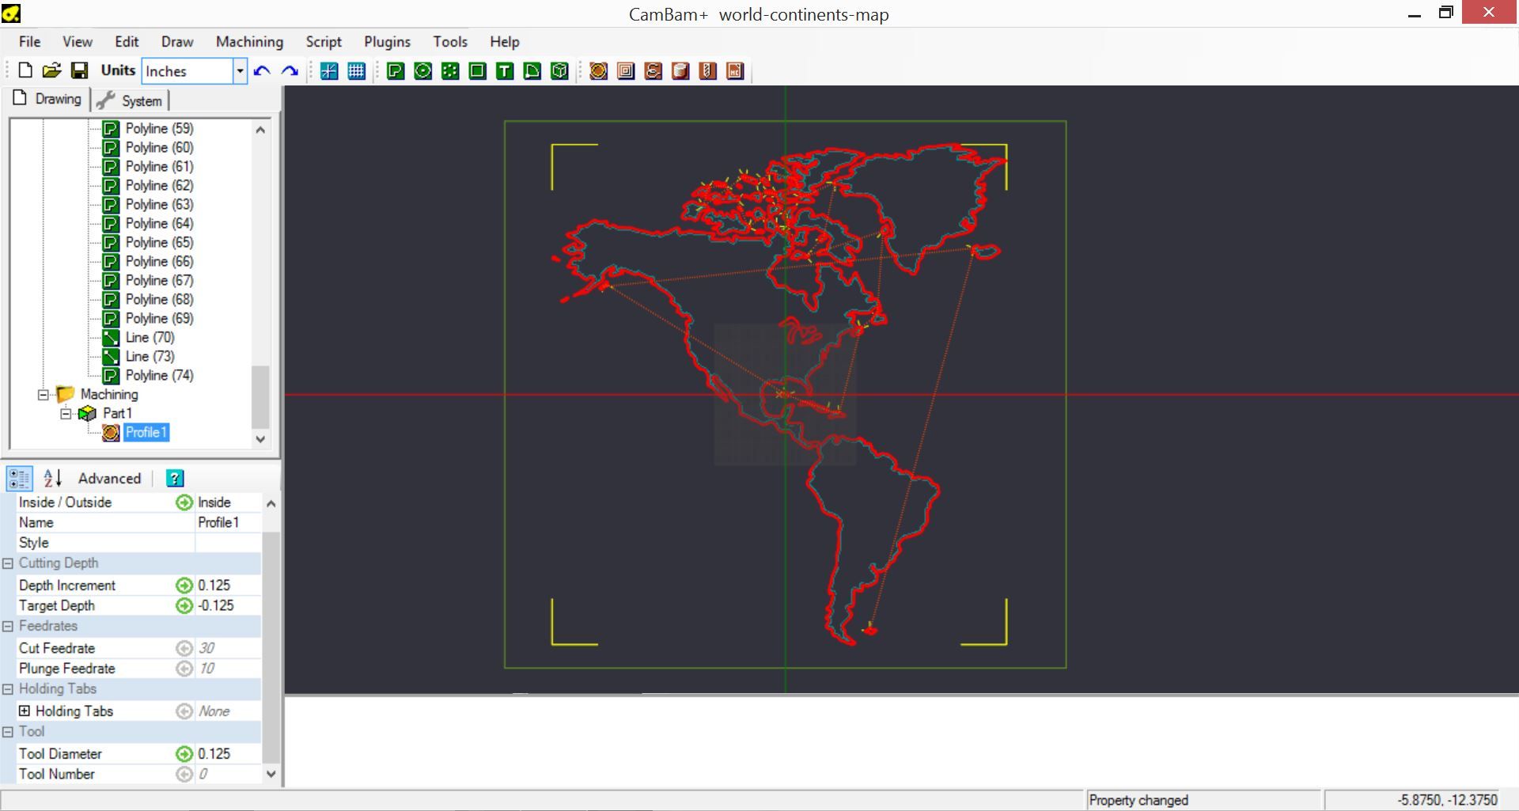Open the Units dropdown

click(240, 71)
